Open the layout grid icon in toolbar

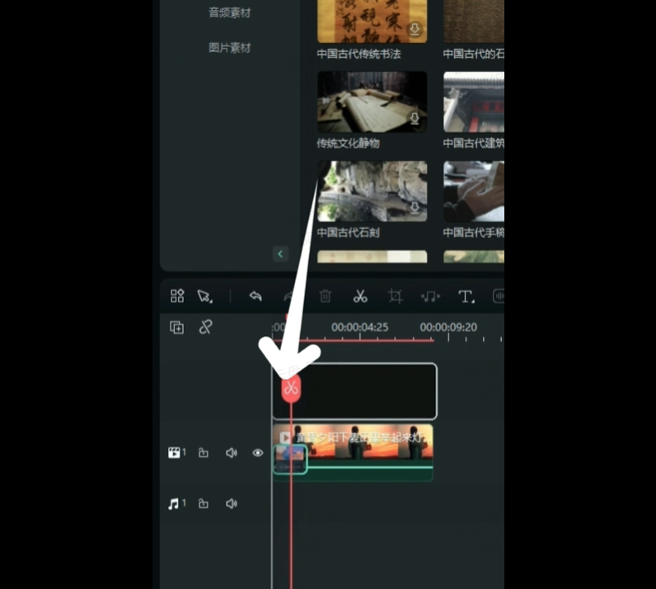[177, 297]
